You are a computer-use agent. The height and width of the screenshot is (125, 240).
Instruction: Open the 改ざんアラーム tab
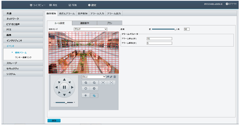67,13
